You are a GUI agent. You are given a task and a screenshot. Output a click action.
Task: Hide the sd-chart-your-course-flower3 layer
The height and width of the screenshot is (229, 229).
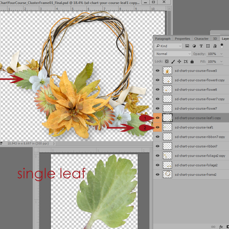click(x=157, y=71)
